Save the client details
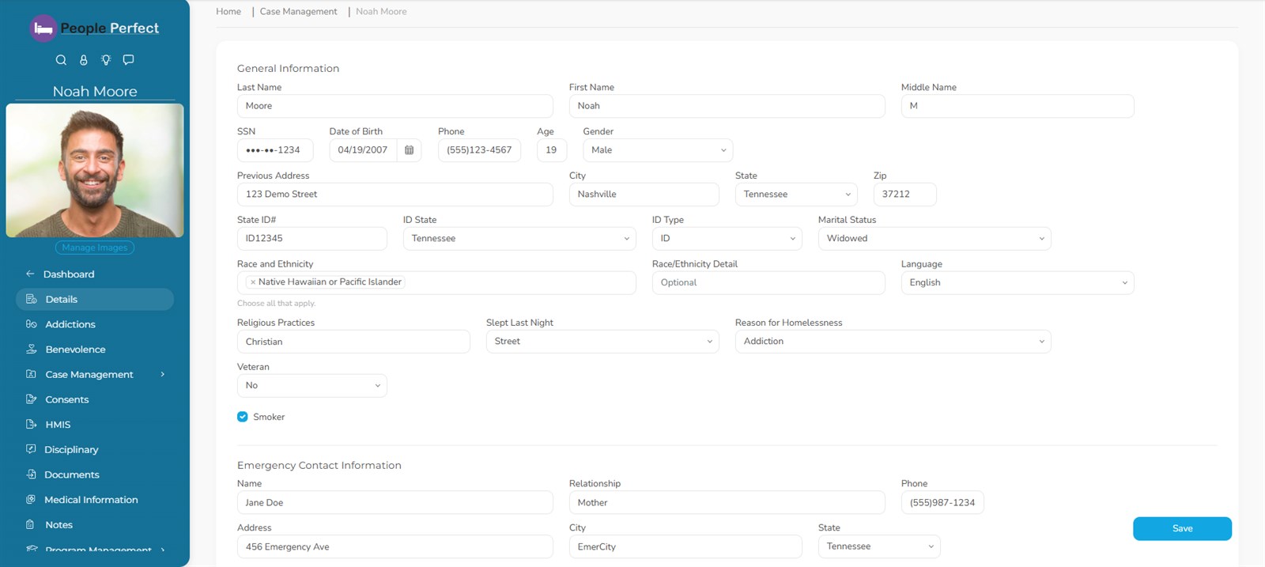The width and height of the screenshot is (1265, 567). tap(1182, 528)
